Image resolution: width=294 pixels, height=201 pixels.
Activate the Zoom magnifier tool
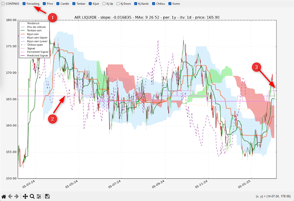(32, 196)
